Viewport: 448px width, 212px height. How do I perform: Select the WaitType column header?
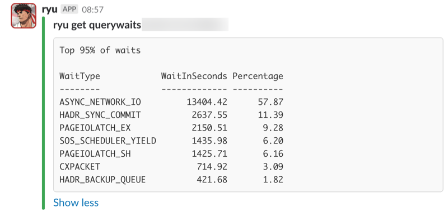click(80, 76)
